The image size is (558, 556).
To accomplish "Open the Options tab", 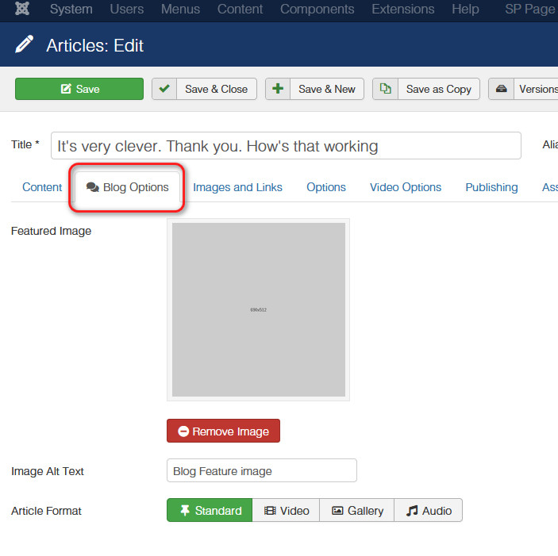I will coord(326,187).
